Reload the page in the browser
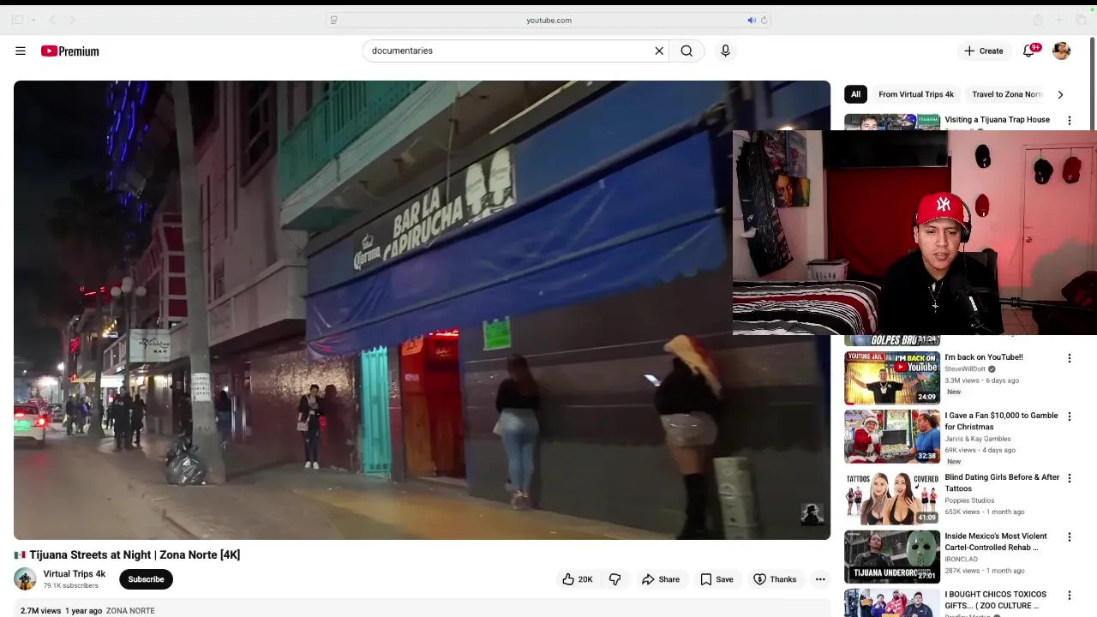This screenshot has height=617, width=1097. [764, 20]
